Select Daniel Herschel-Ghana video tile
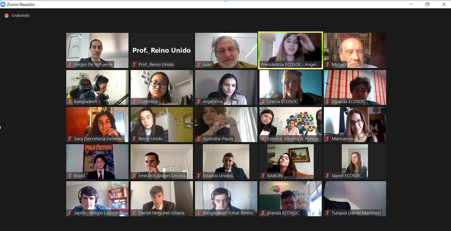 (x=162, y=199)
